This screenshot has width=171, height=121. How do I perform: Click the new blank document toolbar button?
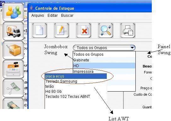pyautogui.click(x=40, y=30)
